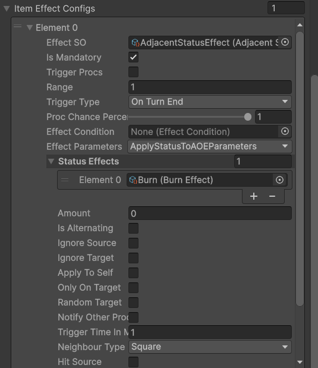Image resolution: width=318 pixels, height=368 pixels.
Task: Enable the Random Target checkbox
Action: [133, 302]
